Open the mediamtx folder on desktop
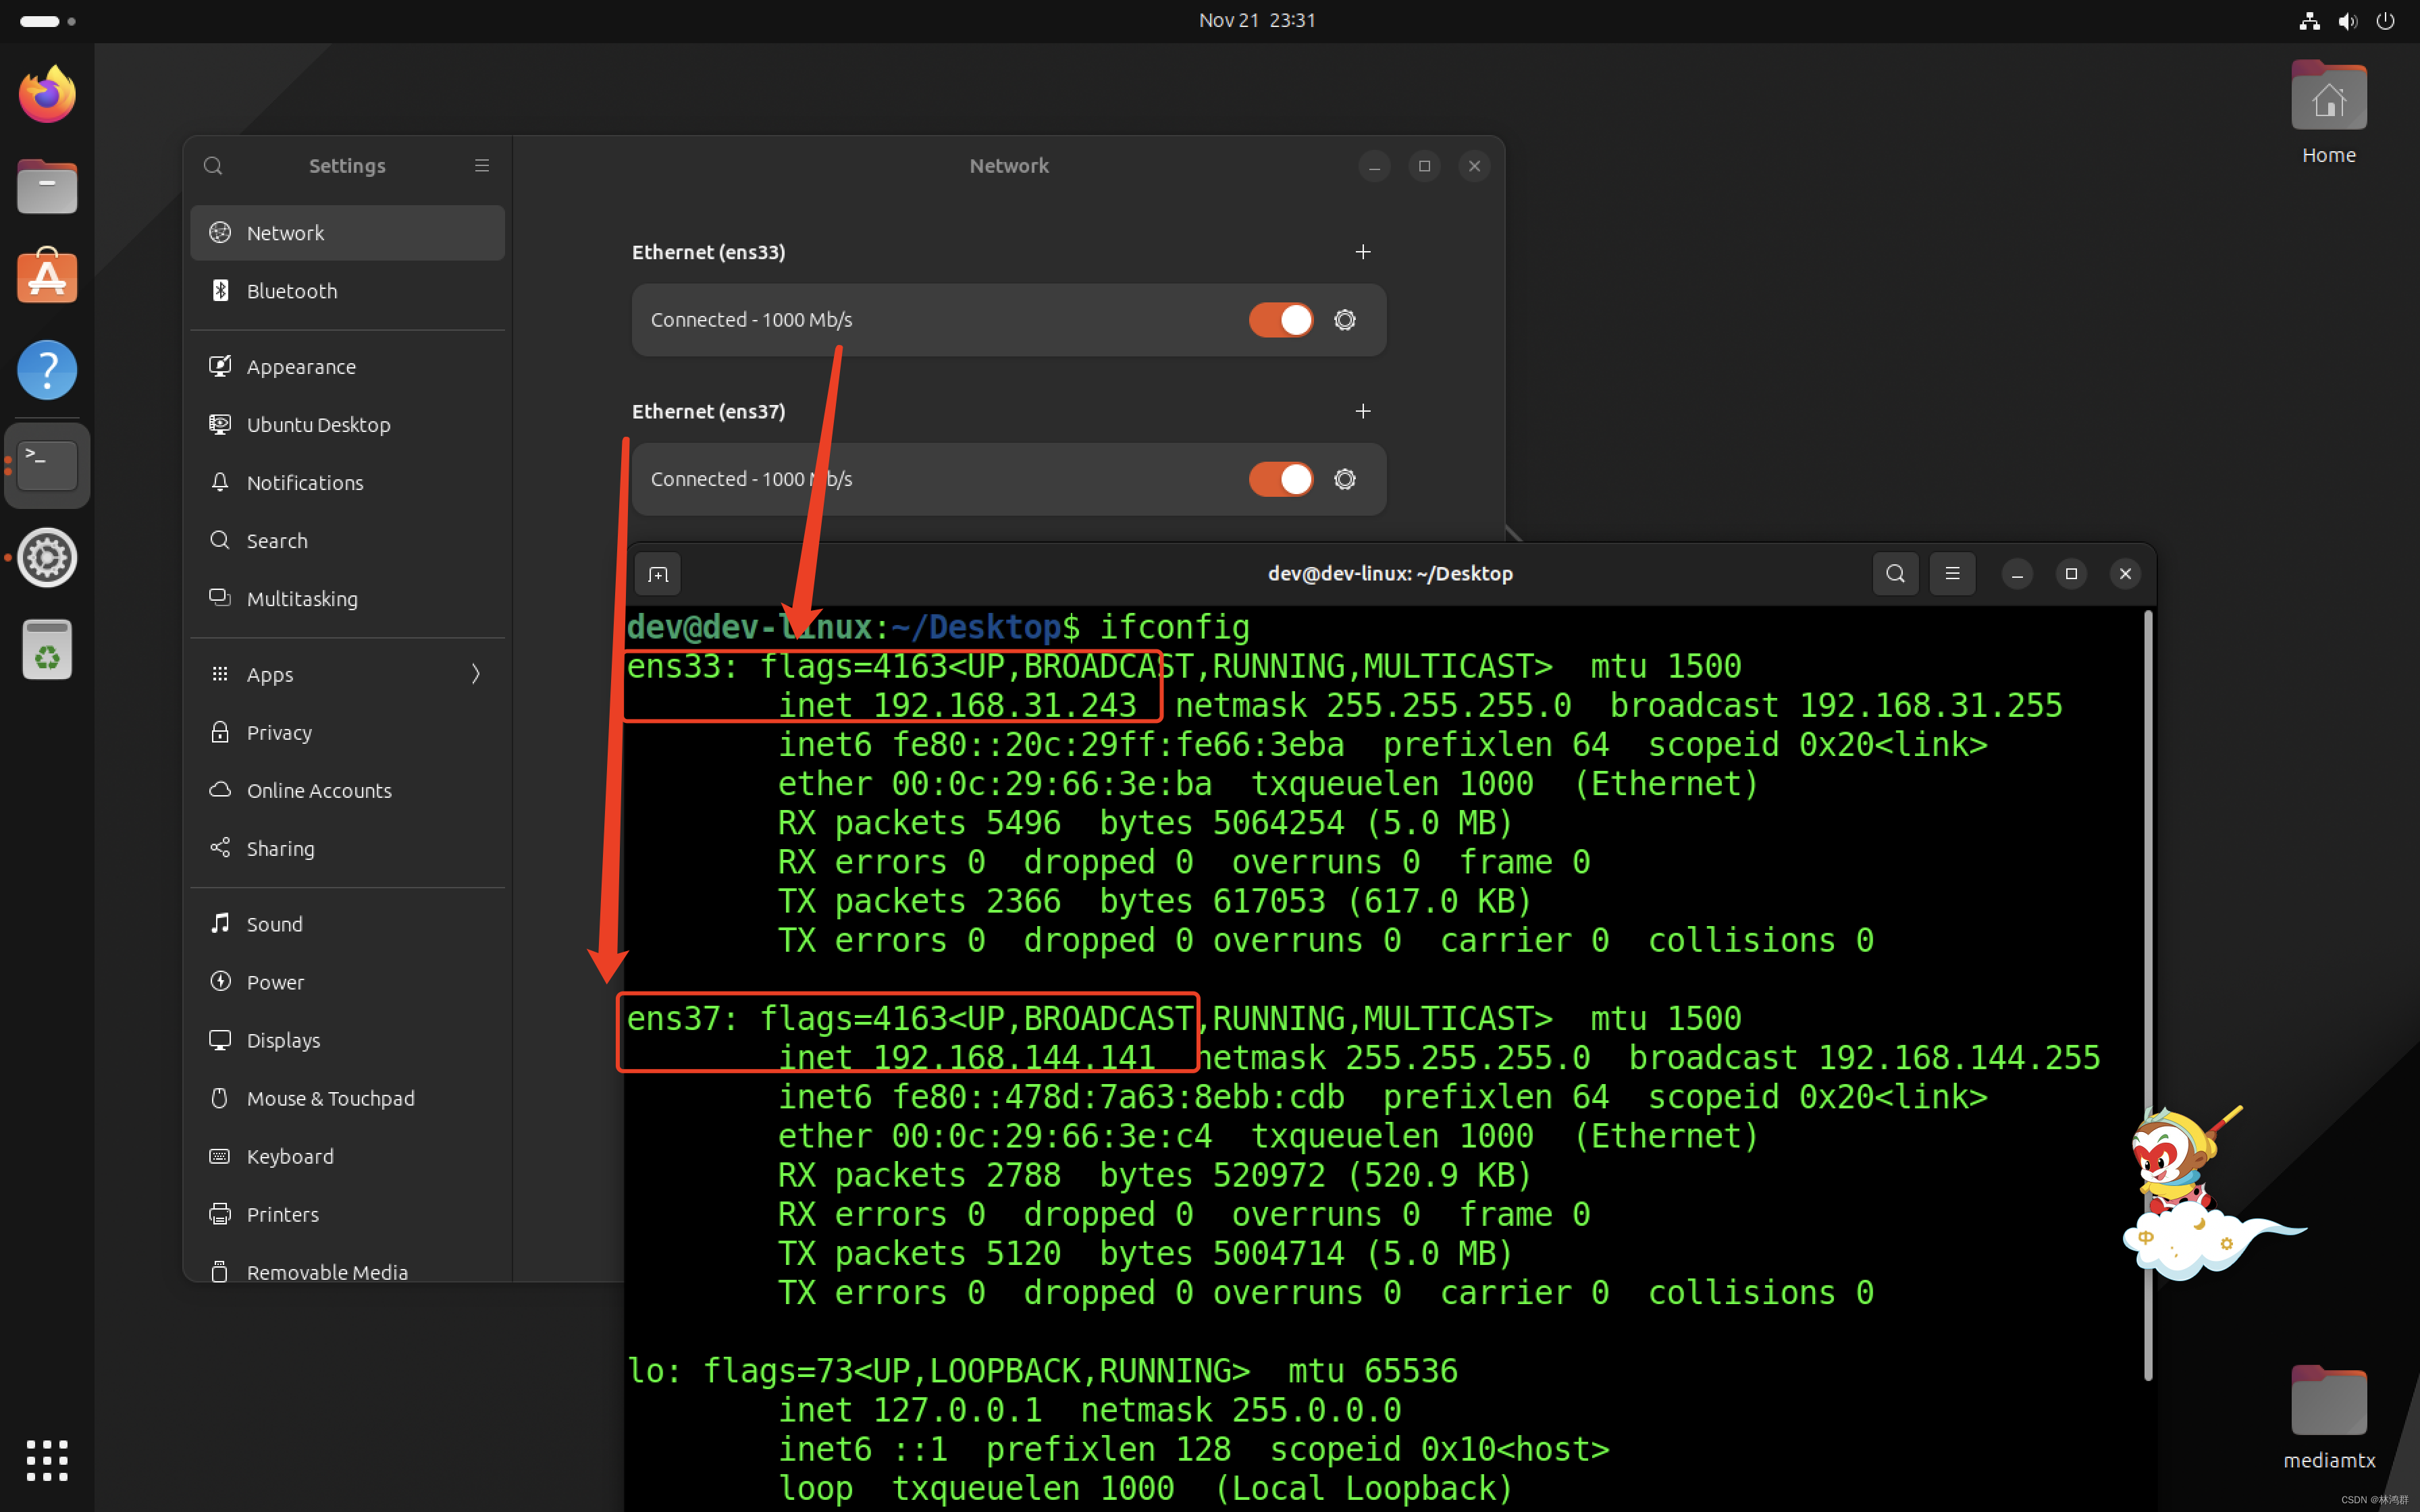The width and height of the screenshot is (2420, 1512). tap(2328, 1417)
